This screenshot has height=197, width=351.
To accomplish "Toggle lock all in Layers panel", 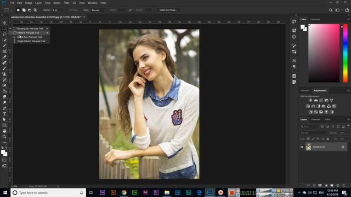I will (328, 139).
